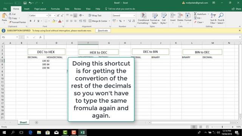Click the Format cells icon

tap(188, 15)
